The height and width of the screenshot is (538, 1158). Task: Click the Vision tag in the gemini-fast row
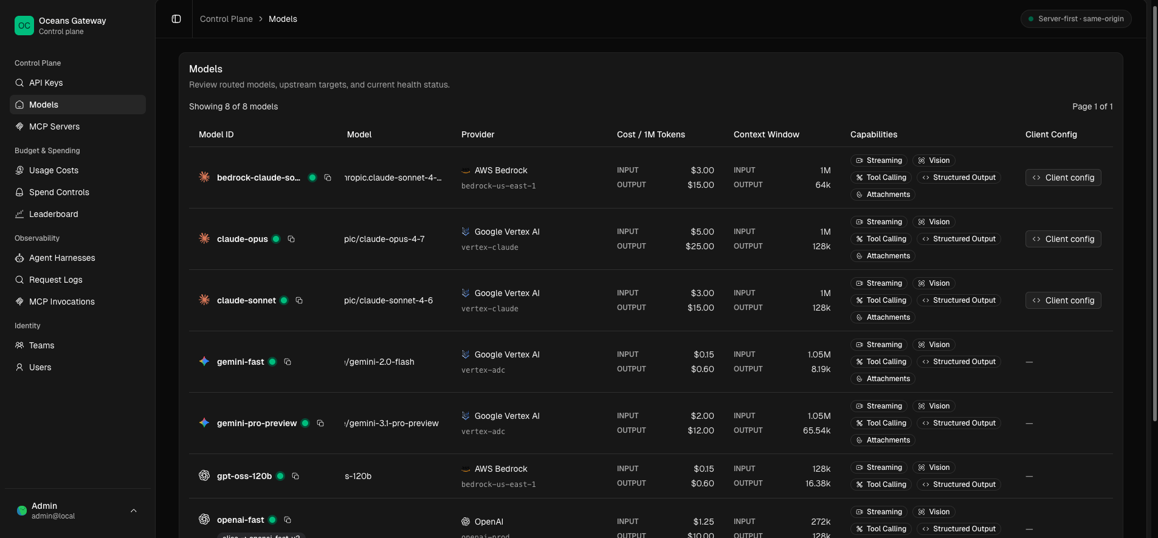click(934, 345)
